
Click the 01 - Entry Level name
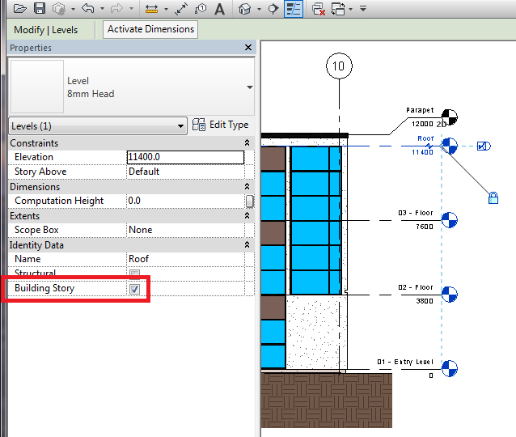(405, 362)
